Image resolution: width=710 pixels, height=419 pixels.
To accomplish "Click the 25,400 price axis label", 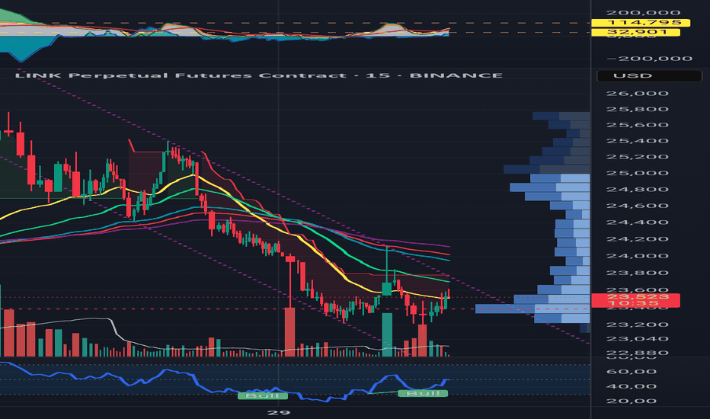I will coord(638,141).
